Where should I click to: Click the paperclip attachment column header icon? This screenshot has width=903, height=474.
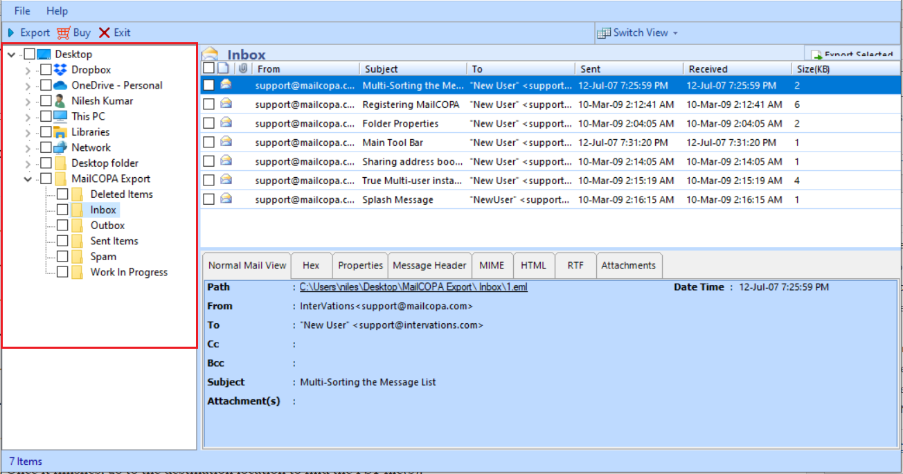point(242,69)
